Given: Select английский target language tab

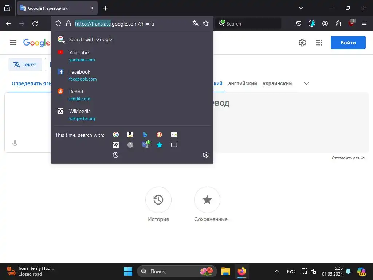Looking at the screenshot, I should click(x=242, y=83).
